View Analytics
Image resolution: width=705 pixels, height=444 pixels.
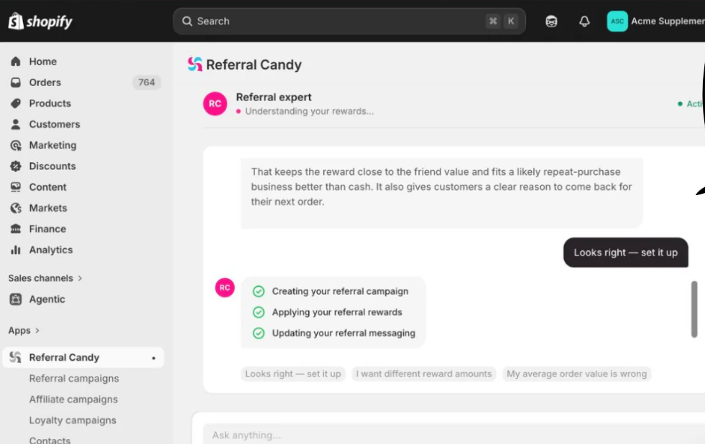[x=51, y=250]
